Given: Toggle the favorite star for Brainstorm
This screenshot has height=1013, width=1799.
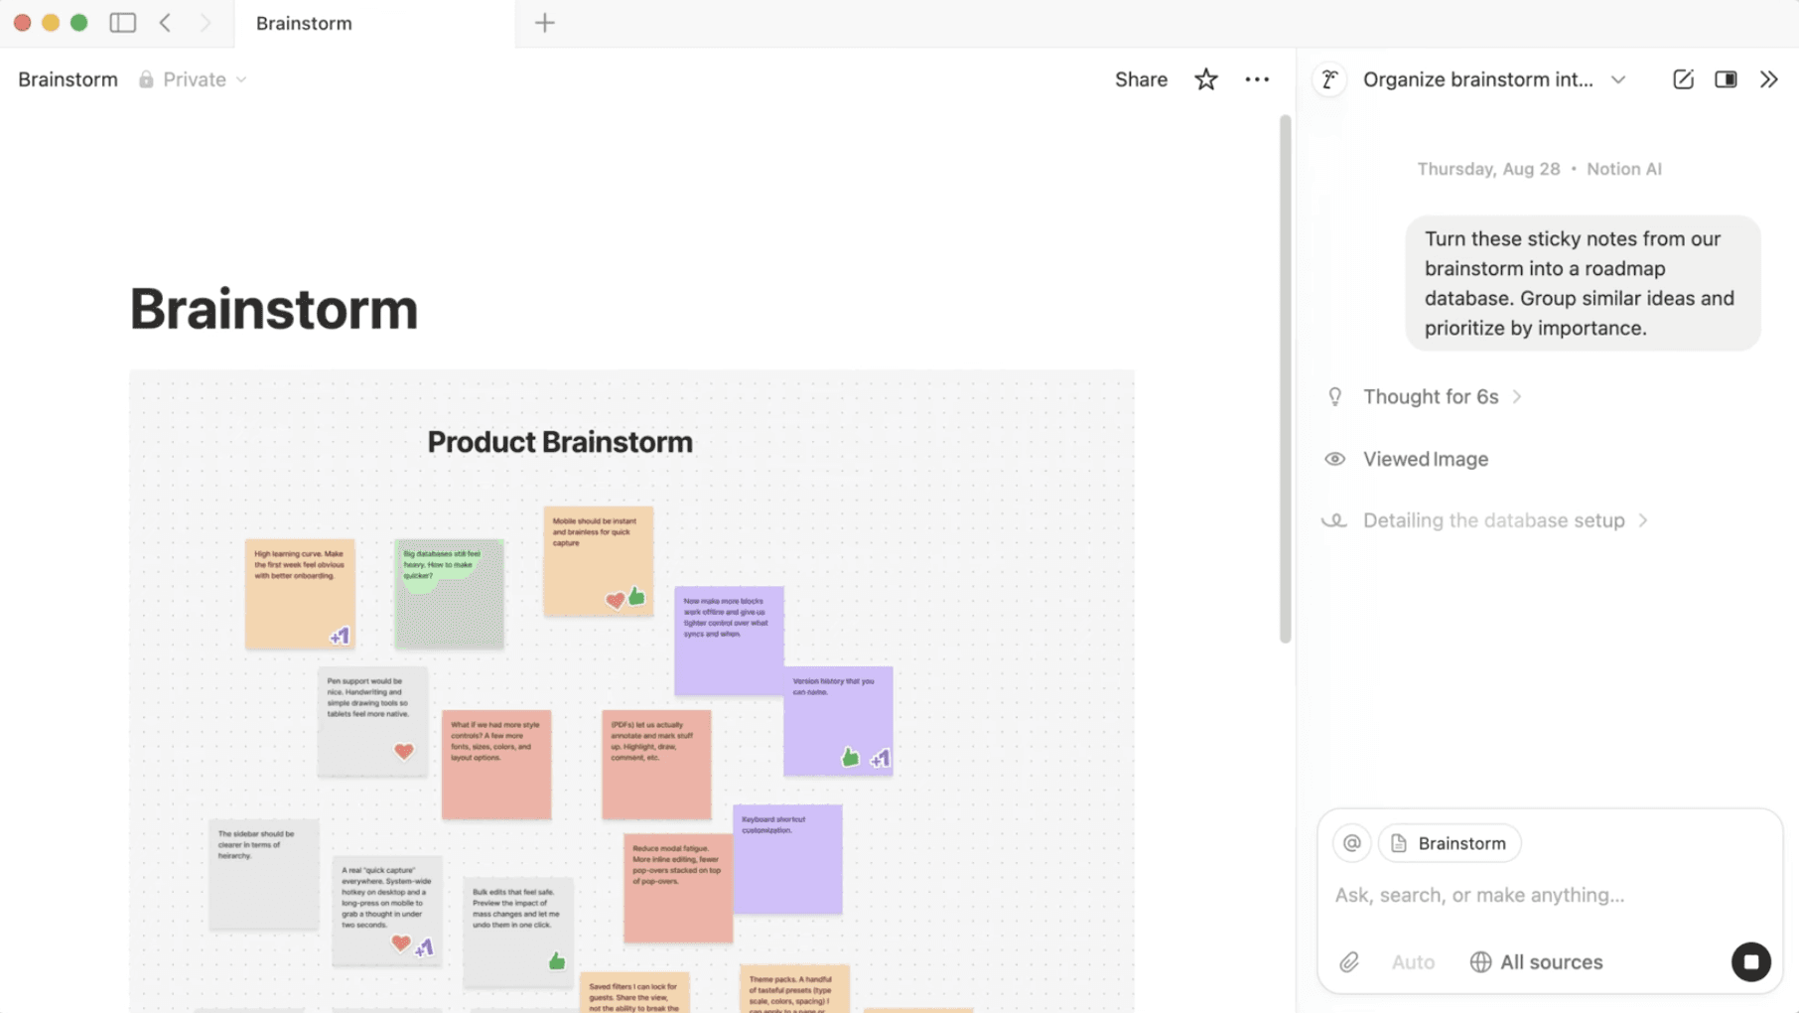Looking at the screenshot, I should (1205, 78).
